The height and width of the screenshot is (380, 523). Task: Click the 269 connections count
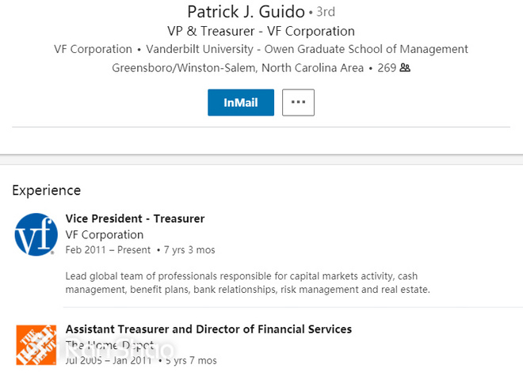pyautogui.click(x=386, y=68)
